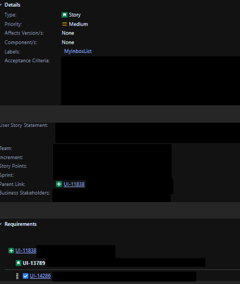
Task: Click the Component/s None value
Action: [x=68, y=43]
